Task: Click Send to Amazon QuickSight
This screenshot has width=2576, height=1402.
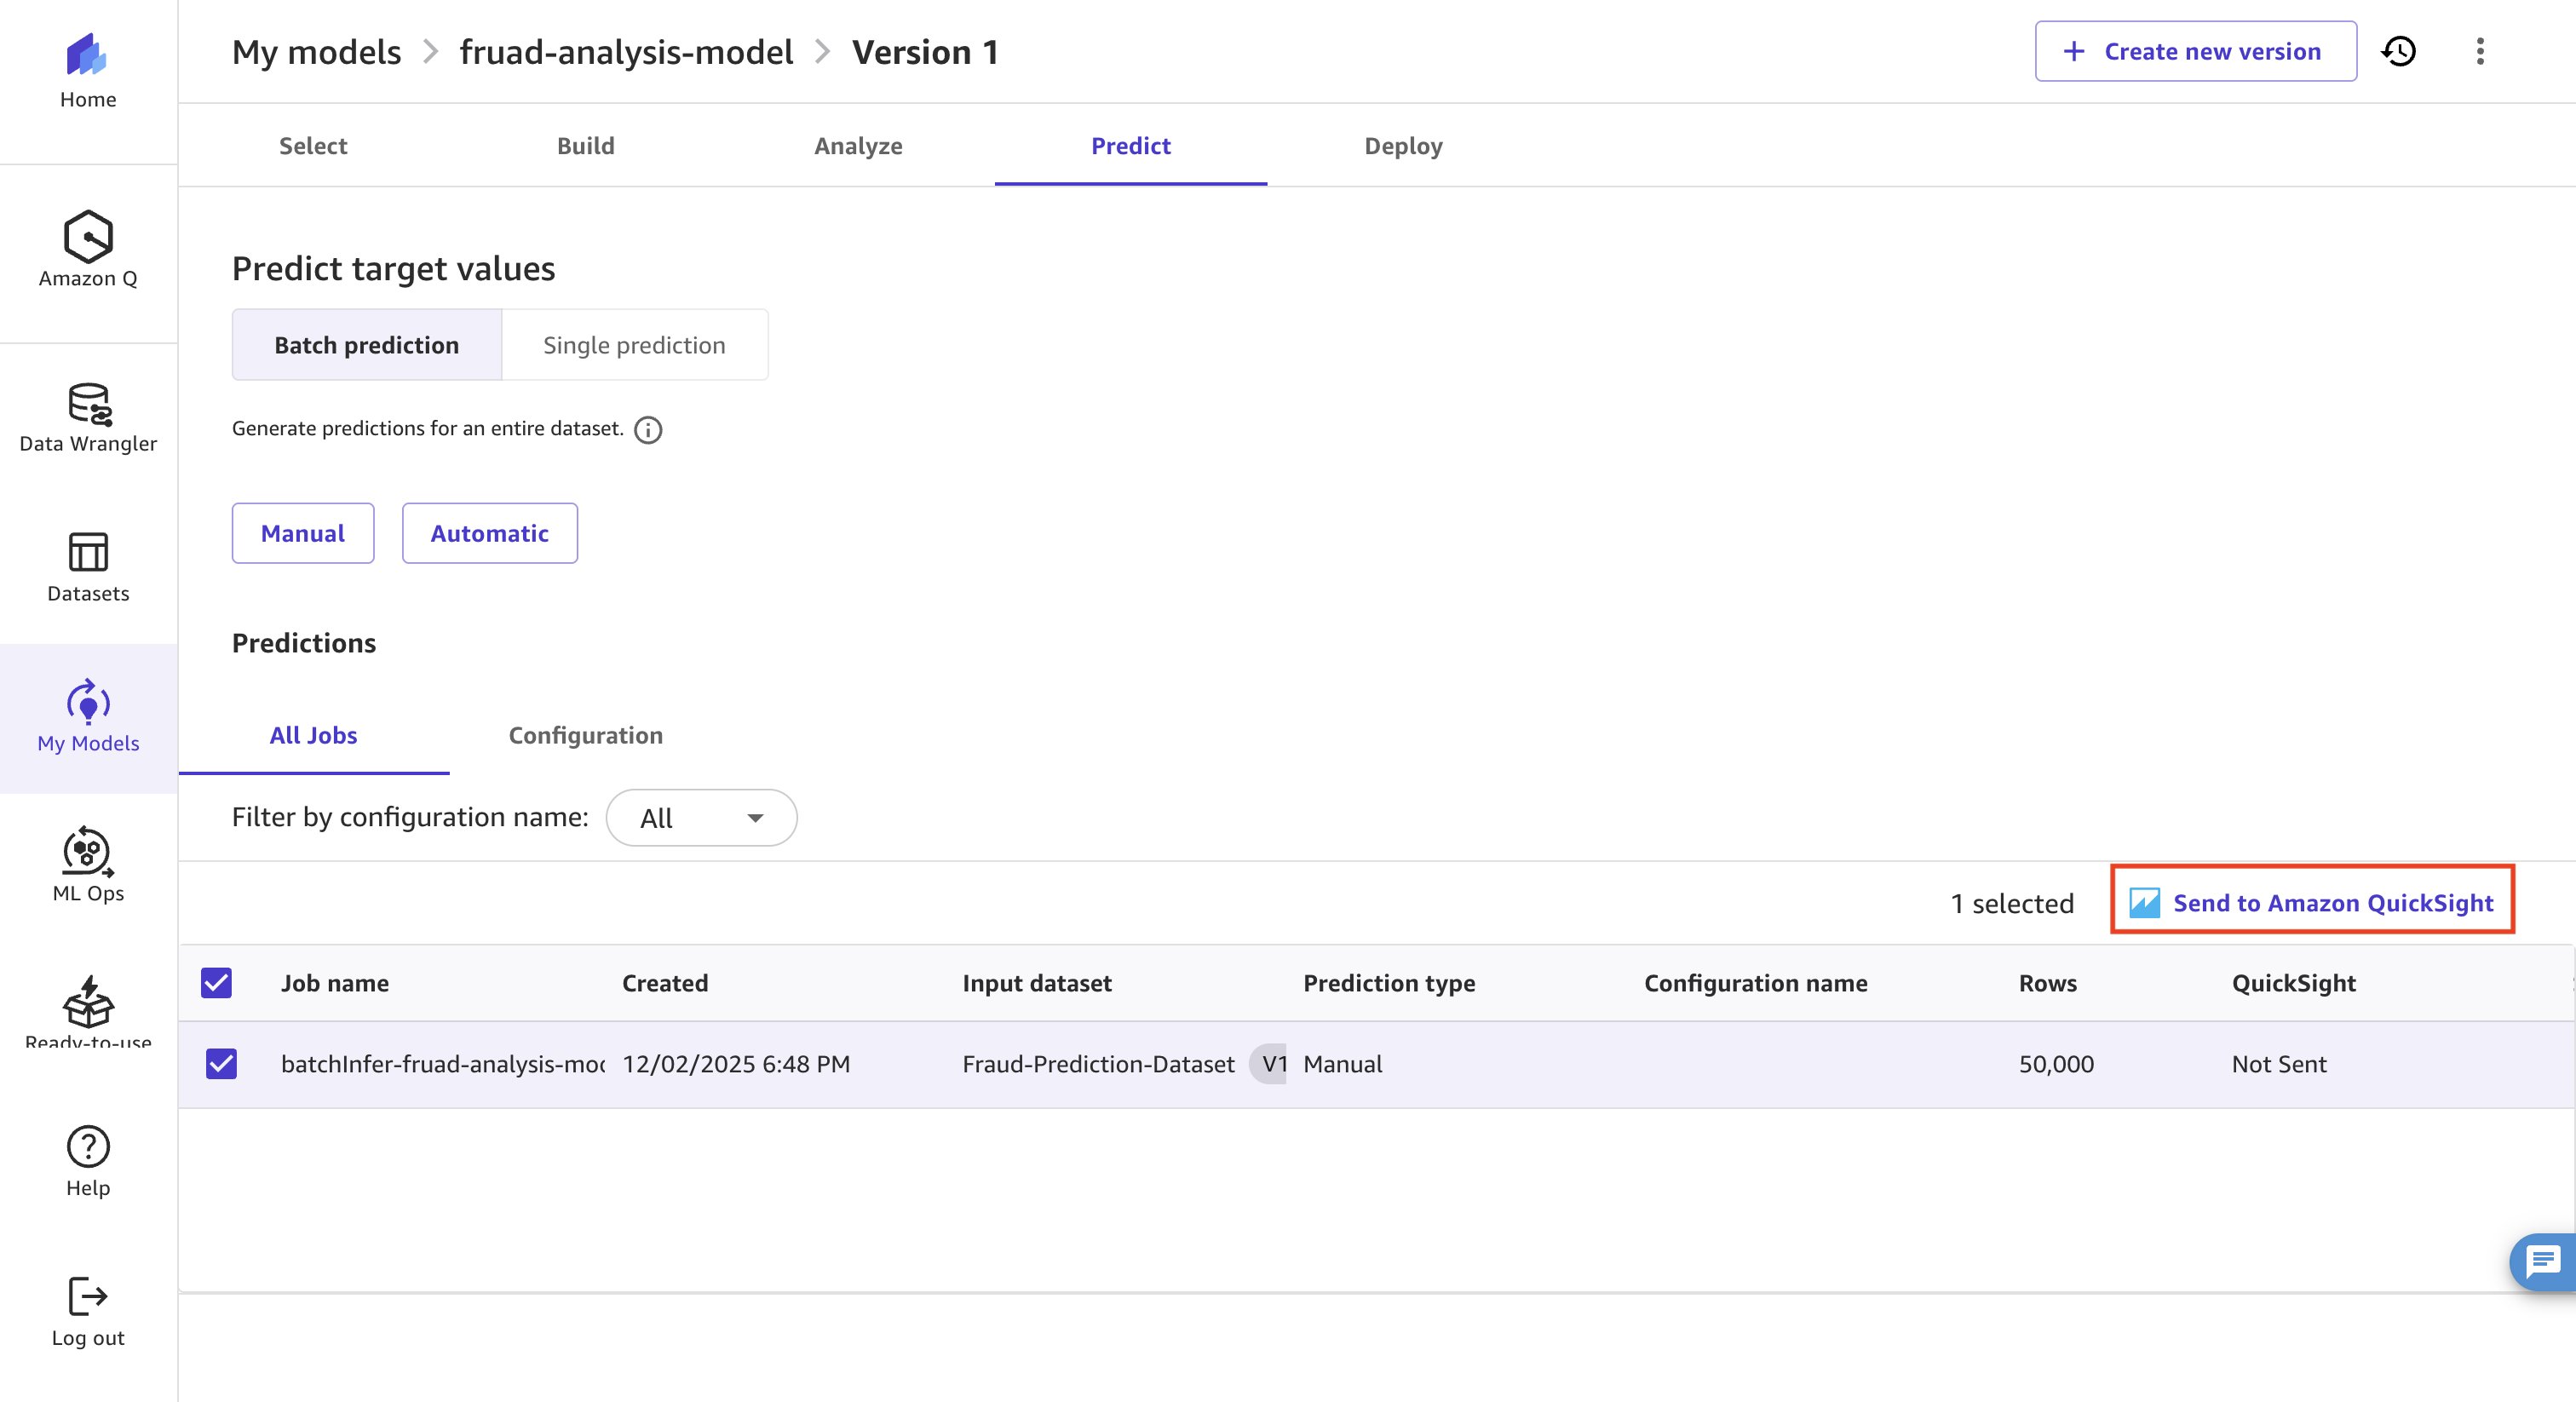Action: pyautogui.click(x=2312, y=903)
